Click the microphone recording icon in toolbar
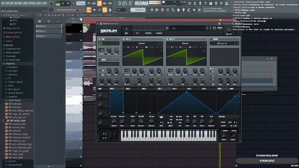The width and height of the screenshot is (299, 168). [200, 3]
